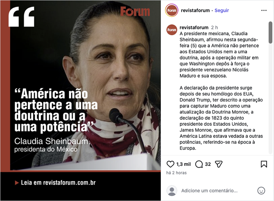This screenshot has height=201, width=274.
Task: Open the emoji picker smiley icon
Action: (x=261, y=190)
